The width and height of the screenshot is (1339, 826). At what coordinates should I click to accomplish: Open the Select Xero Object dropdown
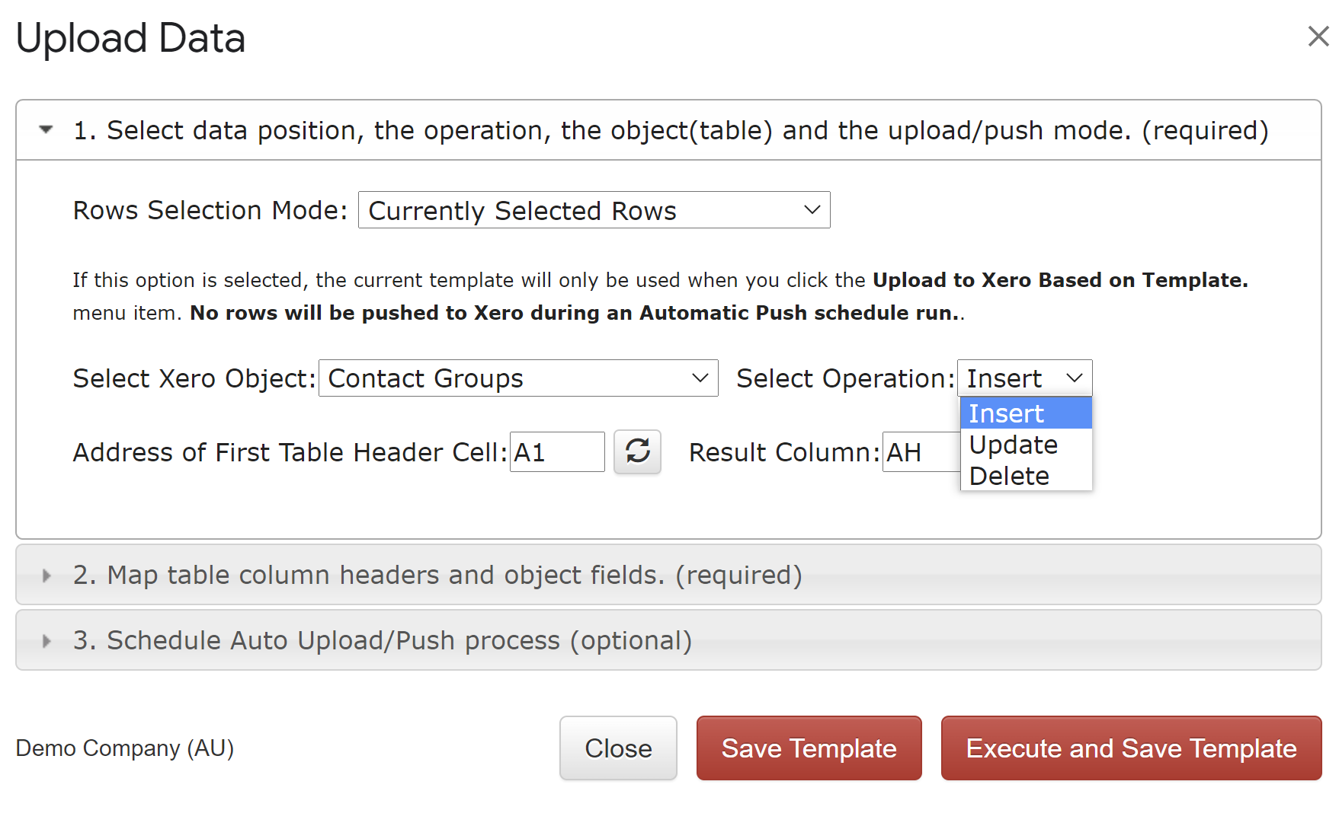[x=518, y=378]
